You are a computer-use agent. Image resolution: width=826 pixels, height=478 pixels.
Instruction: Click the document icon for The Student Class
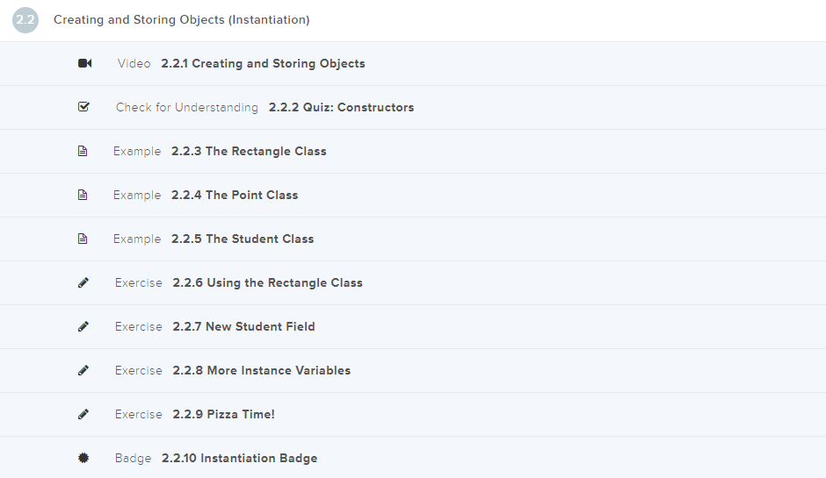(x=83, y=239)
